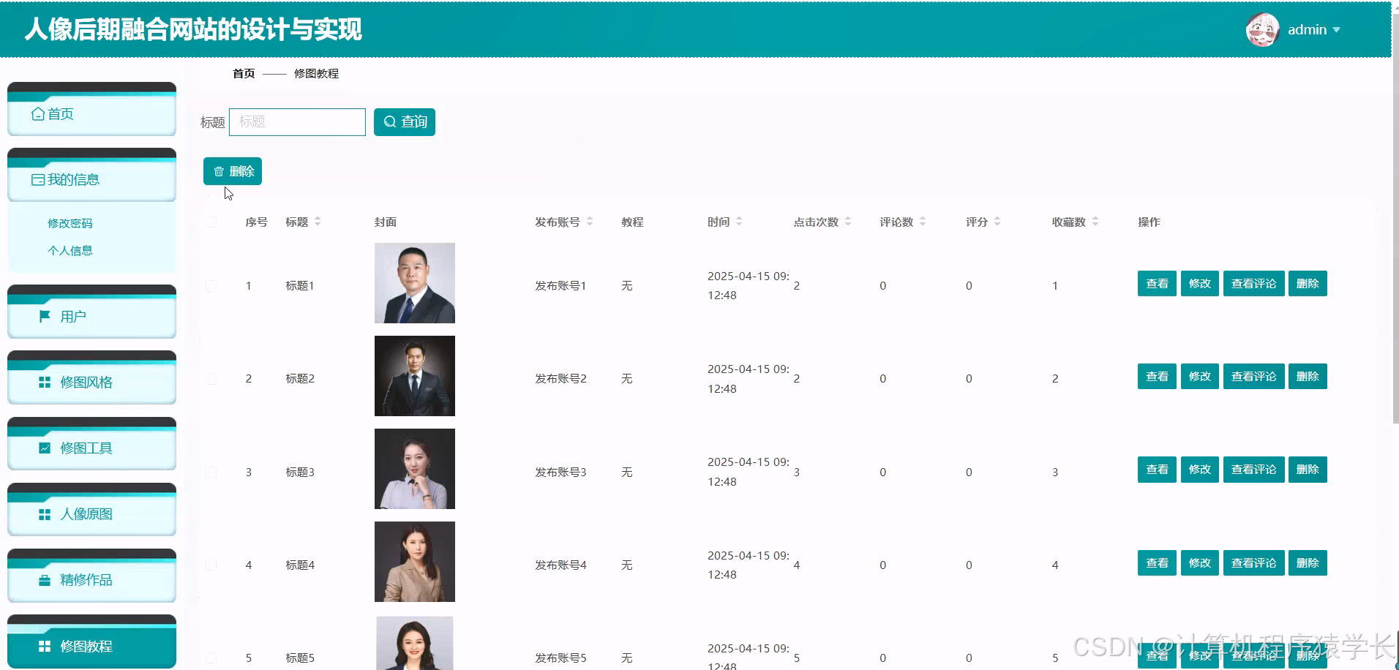Click 修图教程 breadcrumb item
The width and height of the screenshot is (1399, 670).
tap(316, 73)
